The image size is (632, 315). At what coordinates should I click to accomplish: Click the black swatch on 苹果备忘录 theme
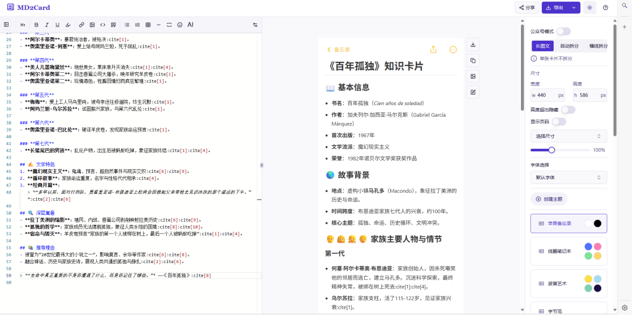click(597, 224)
